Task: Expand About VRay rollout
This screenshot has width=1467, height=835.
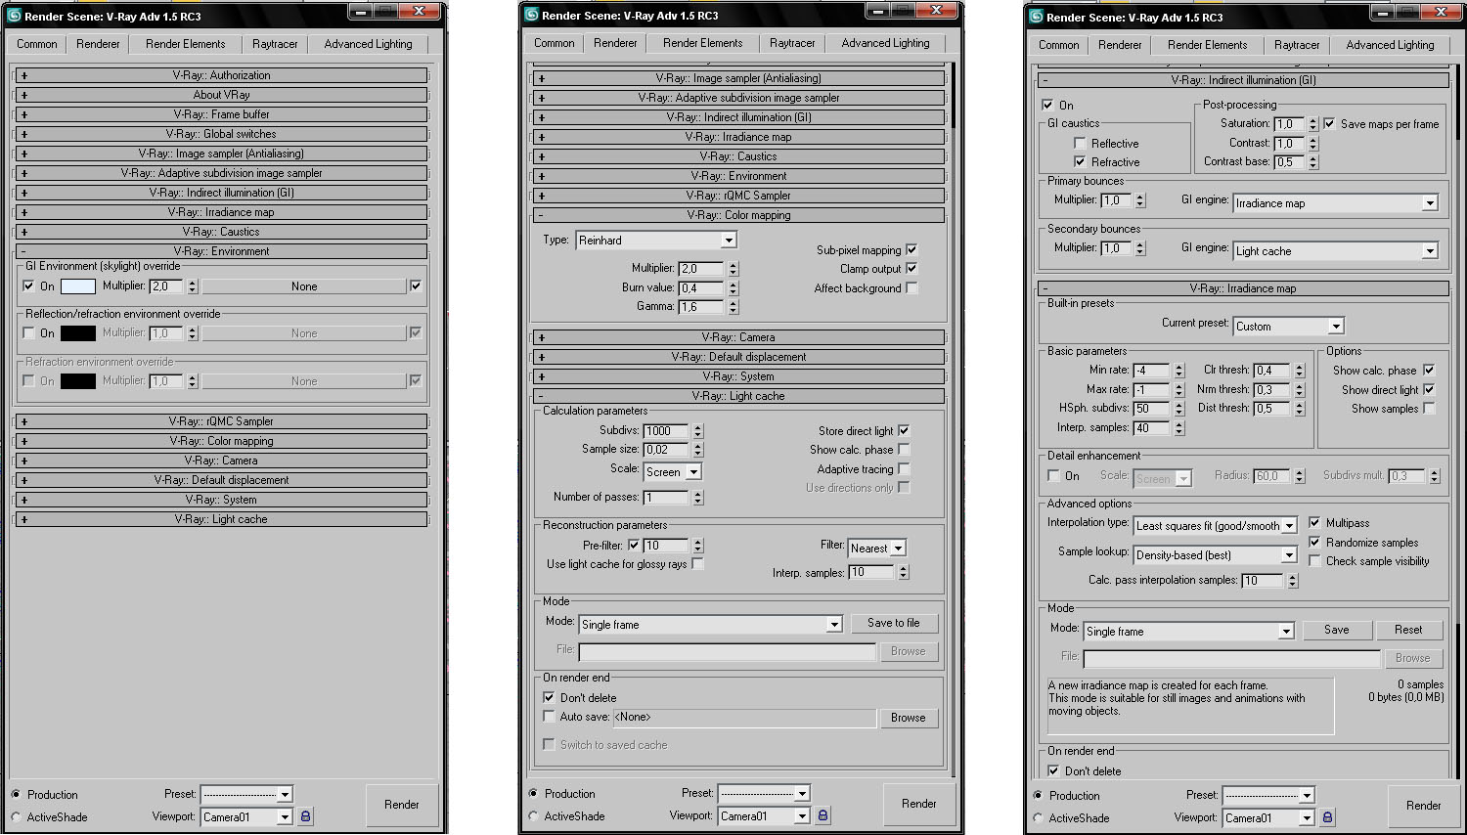Action: click(x=222, y=95)
